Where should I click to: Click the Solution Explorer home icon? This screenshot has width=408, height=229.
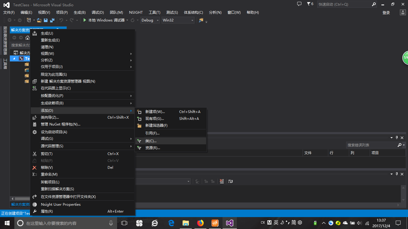coord(27,38)
